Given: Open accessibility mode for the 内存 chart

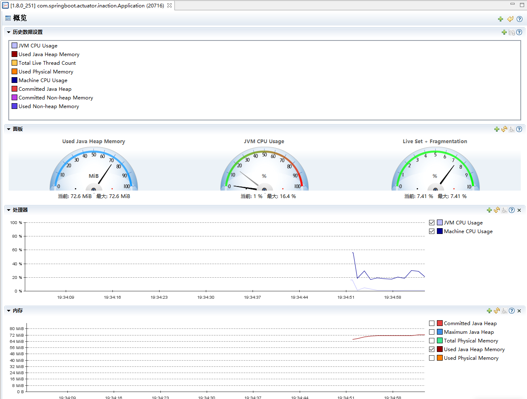Looking at the screenshot, I should point(504,311).
